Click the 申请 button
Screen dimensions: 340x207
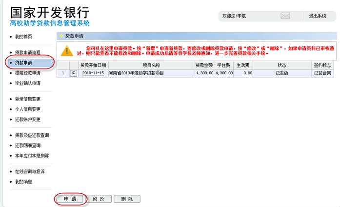click(70, 199)
